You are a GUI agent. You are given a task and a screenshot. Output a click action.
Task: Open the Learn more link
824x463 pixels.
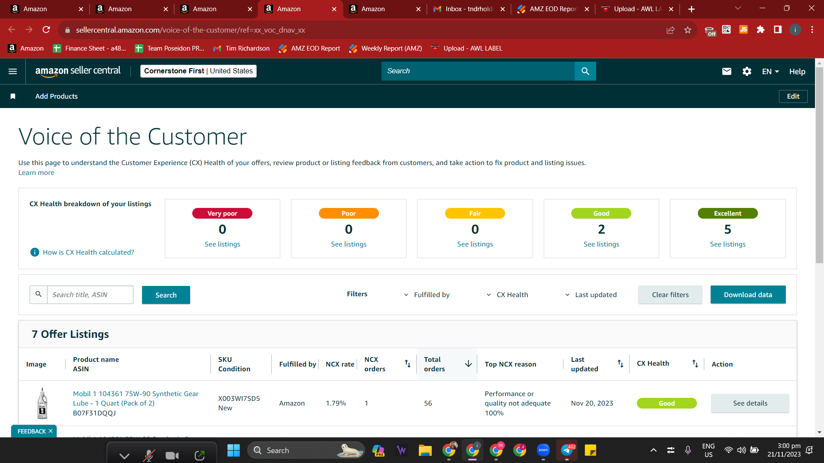point(36,172)
